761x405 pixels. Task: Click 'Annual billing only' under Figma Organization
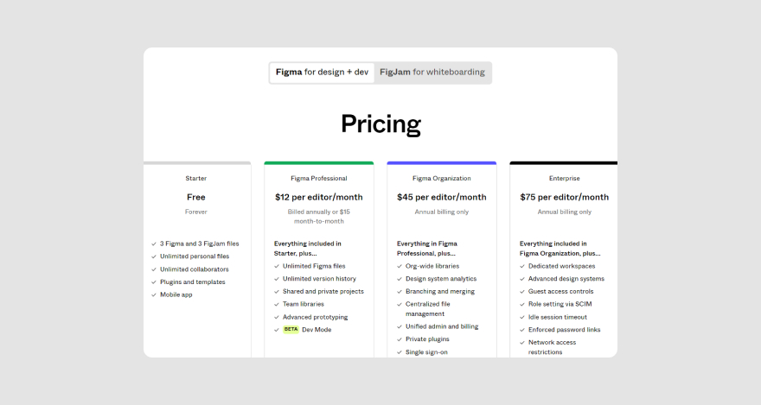tap(442, 212)
